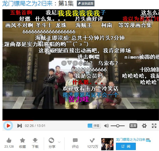Download the video via 下载 icon
This screenshot has height=151, width=159.
point(35,140)
